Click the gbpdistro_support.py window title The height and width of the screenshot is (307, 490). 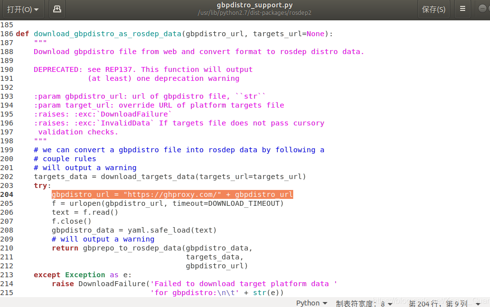[x=254, y=5]
